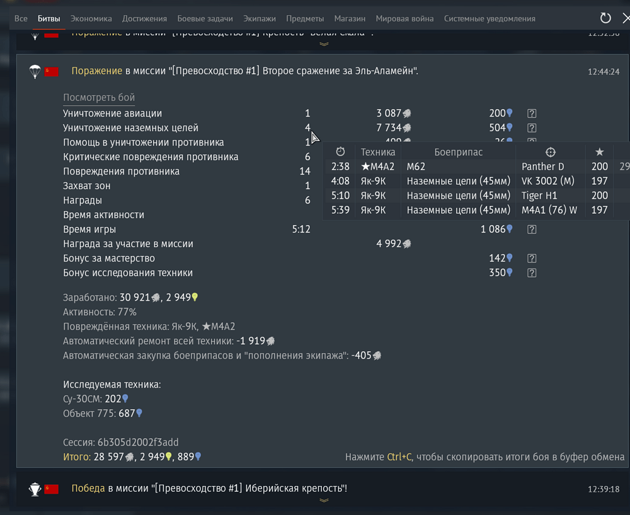
Task: Click the Повреждения противника row
Action: tap(187, 171)
